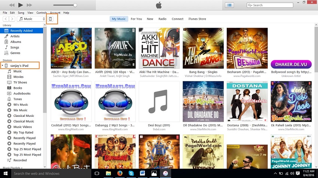The image size is (318, 178).
Task: Switch to the Radio tab
Action: pyautogui.click(x=162, y=19)
